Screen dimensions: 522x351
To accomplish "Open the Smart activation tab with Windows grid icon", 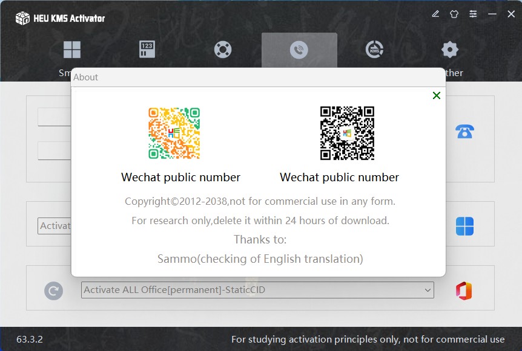I will point(72,50).
